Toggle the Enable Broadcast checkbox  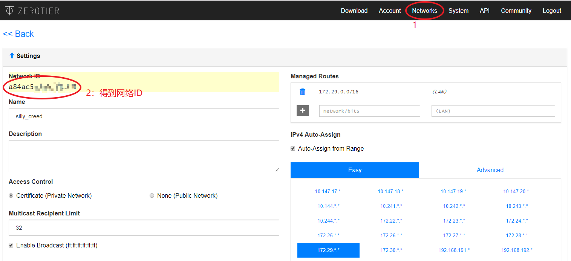coord(11,245)
